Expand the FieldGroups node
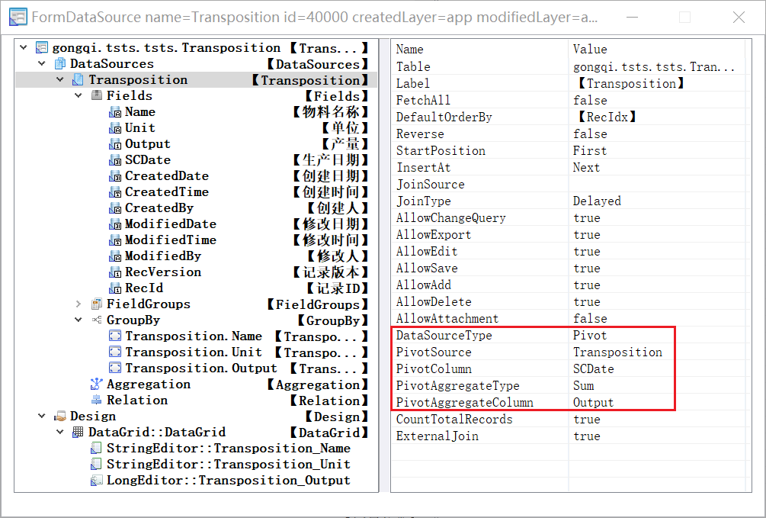The image size is (766, 518). (x=79, y=304)
